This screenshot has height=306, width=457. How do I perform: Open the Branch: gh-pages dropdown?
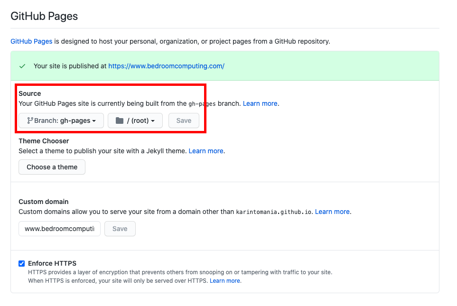pyautogui.click(x=61, y=121)
